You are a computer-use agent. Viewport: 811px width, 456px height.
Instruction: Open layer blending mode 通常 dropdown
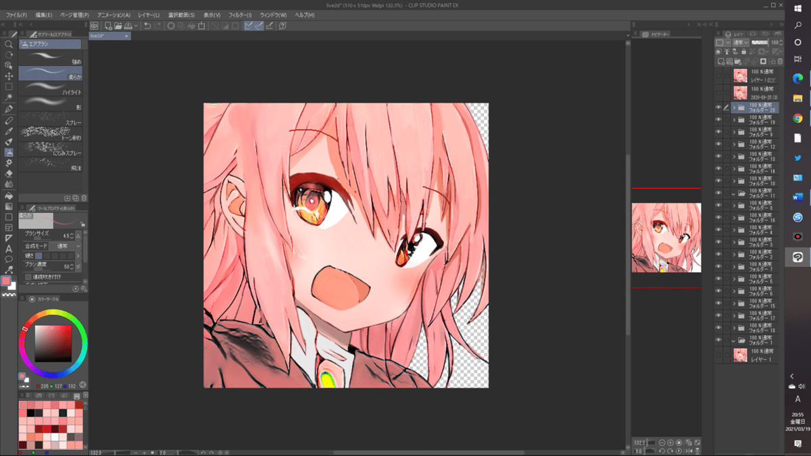742,43
